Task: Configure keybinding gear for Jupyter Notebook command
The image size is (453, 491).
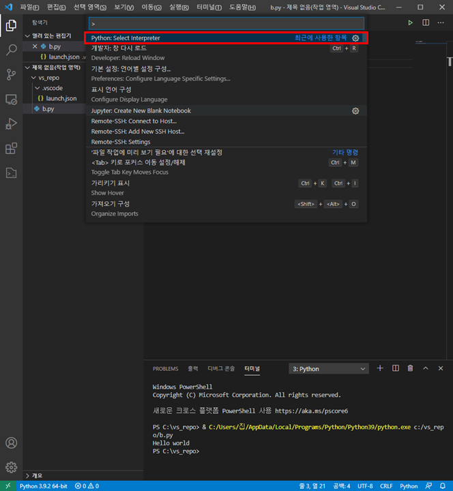Action: 355,111
